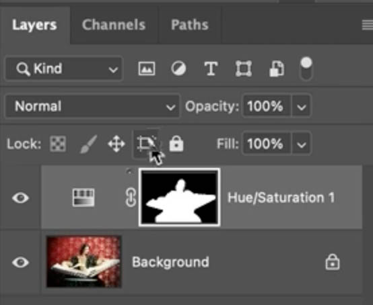
Task: Open the Kind filter dropdown
Action: pos(64,69)
